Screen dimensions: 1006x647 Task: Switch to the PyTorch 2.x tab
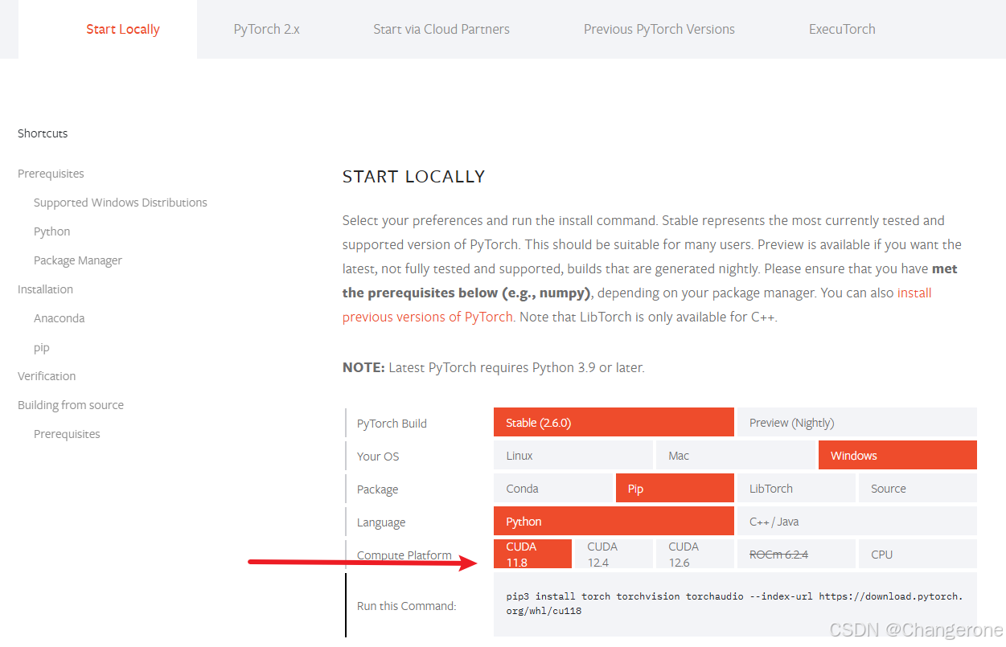pyautogui.click(x=267, y=29)
